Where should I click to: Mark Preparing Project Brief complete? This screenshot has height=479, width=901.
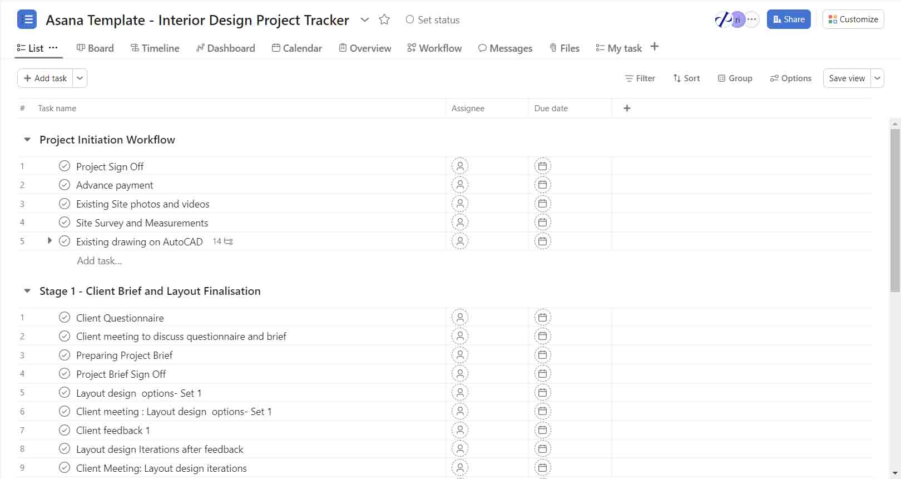click(x=65, y=355)
